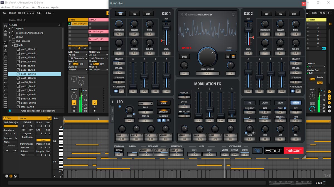Toggle the XM mode button
Image resolution: width=334 pixels, height=187 pixels.
(x=233, y=57)
